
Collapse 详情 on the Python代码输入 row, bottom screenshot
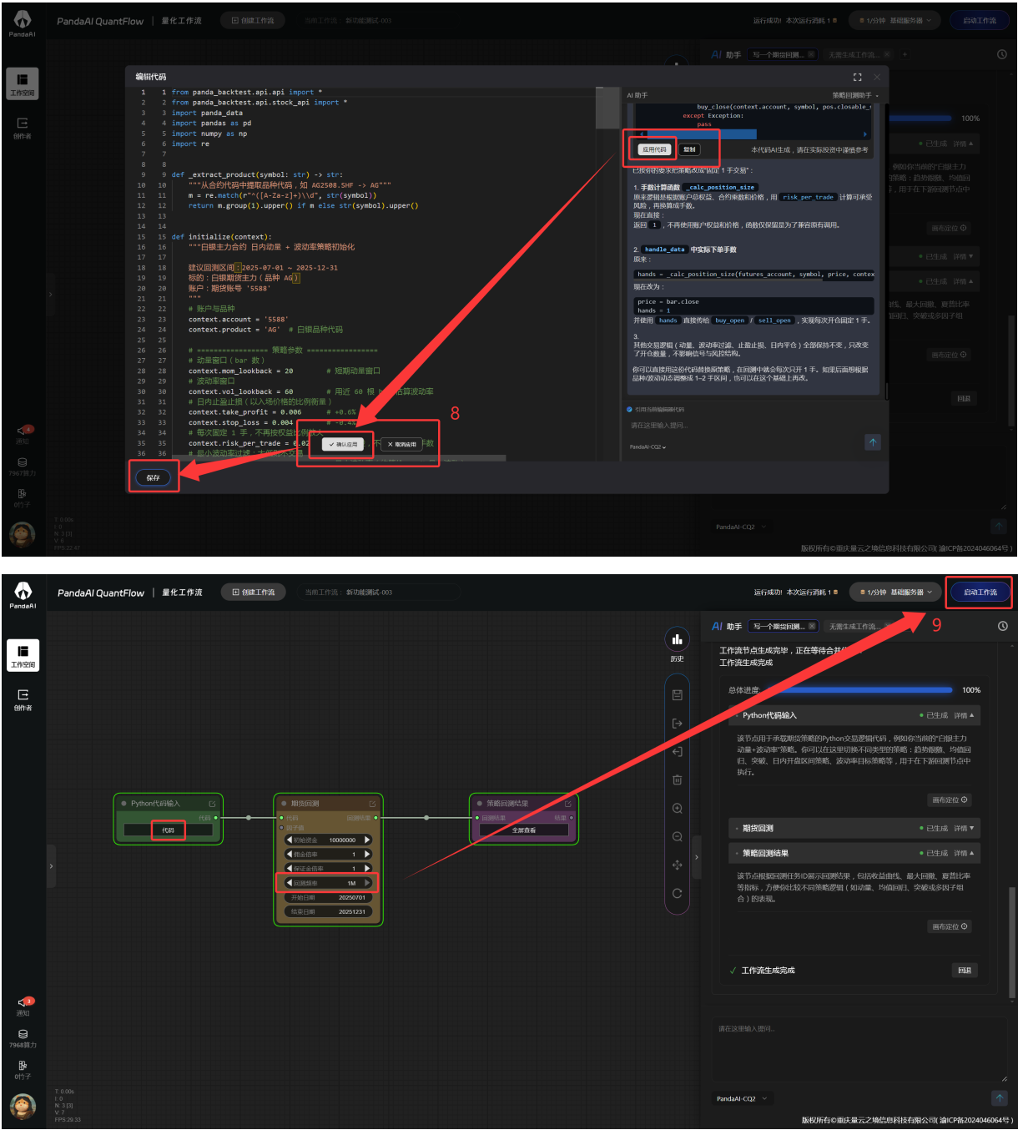coord(964,715)
